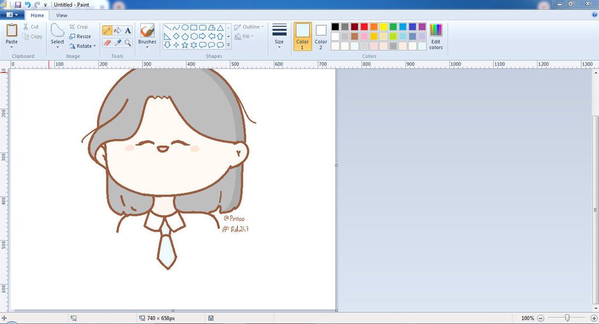This screenshot has width=599, height=324.
Task: Open the Select dropdown menu
Action: (58, 47)
